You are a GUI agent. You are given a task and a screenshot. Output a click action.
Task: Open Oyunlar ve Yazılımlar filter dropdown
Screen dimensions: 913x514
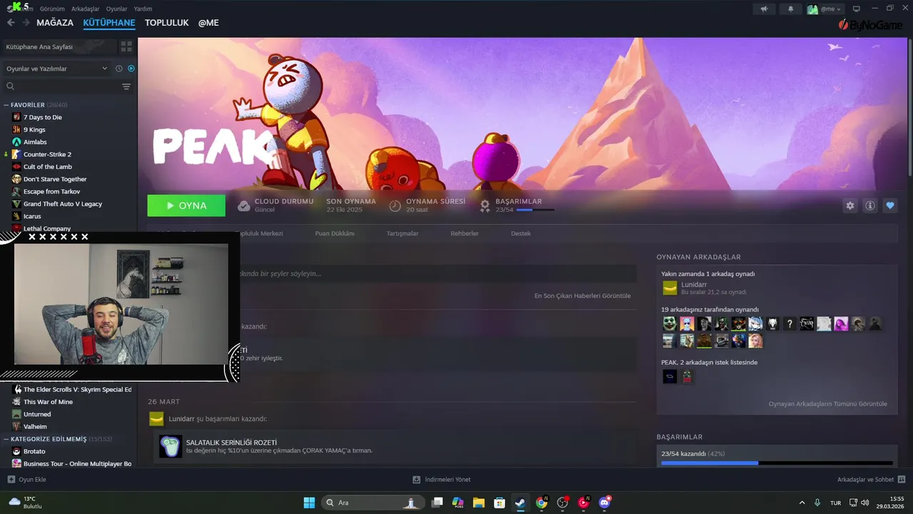click(x=56, y=69)
